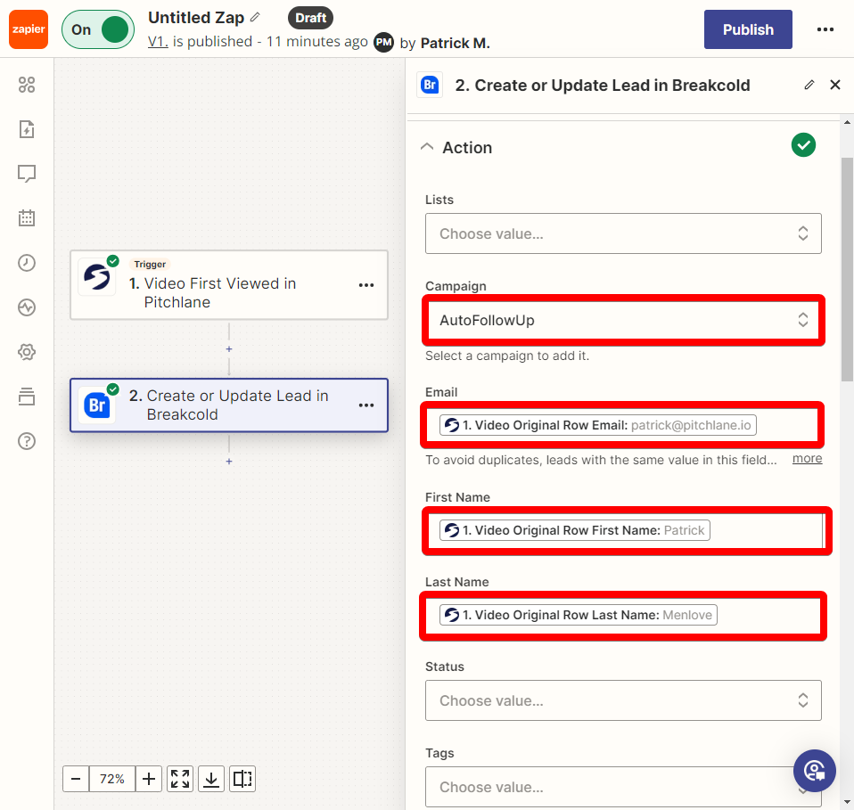Select the Video Original Row First Name pill
This screenshot has height=810, width=854.
[575, 530]
